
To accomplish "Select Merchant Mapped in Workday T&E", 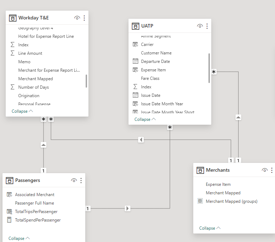I will pyautogui.click(x=36, y=79).
